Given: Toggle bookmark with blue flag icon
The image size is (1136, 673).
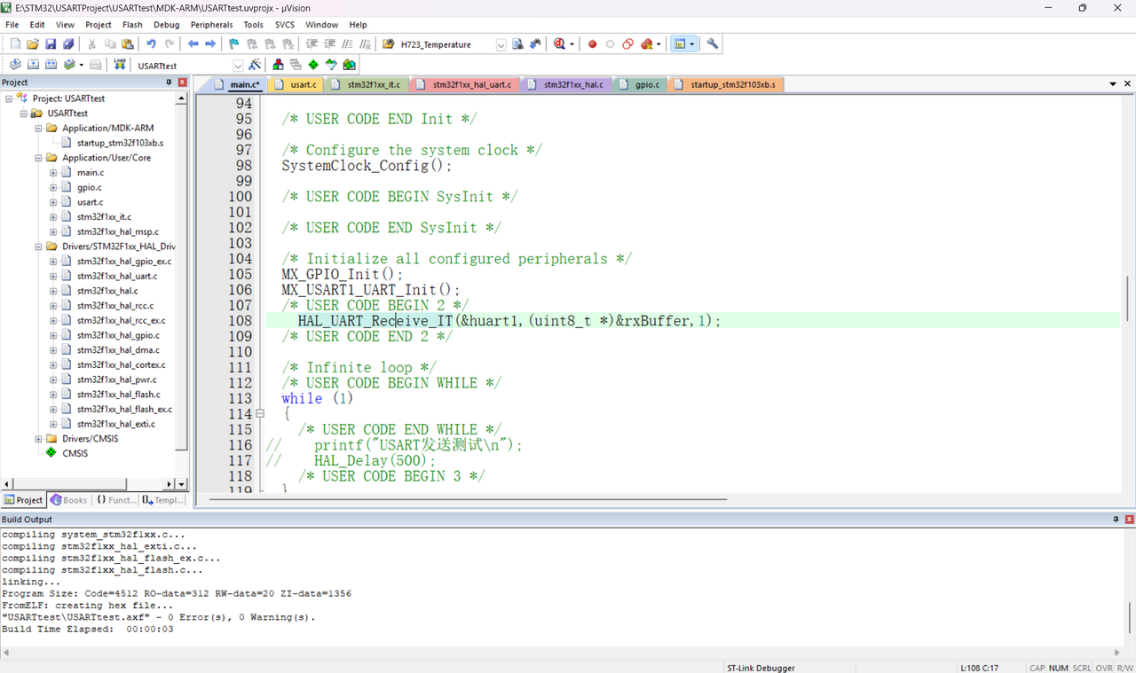Looking at the screenshot, I should [233, 44].
